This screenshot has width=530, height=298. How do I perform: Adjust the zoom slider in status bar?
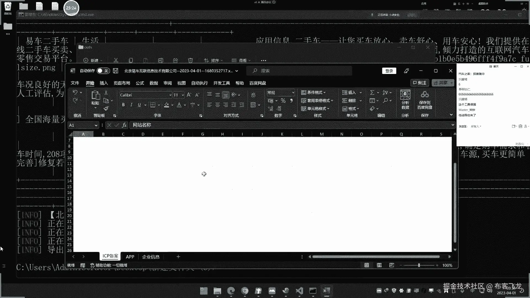coord(419,265)
